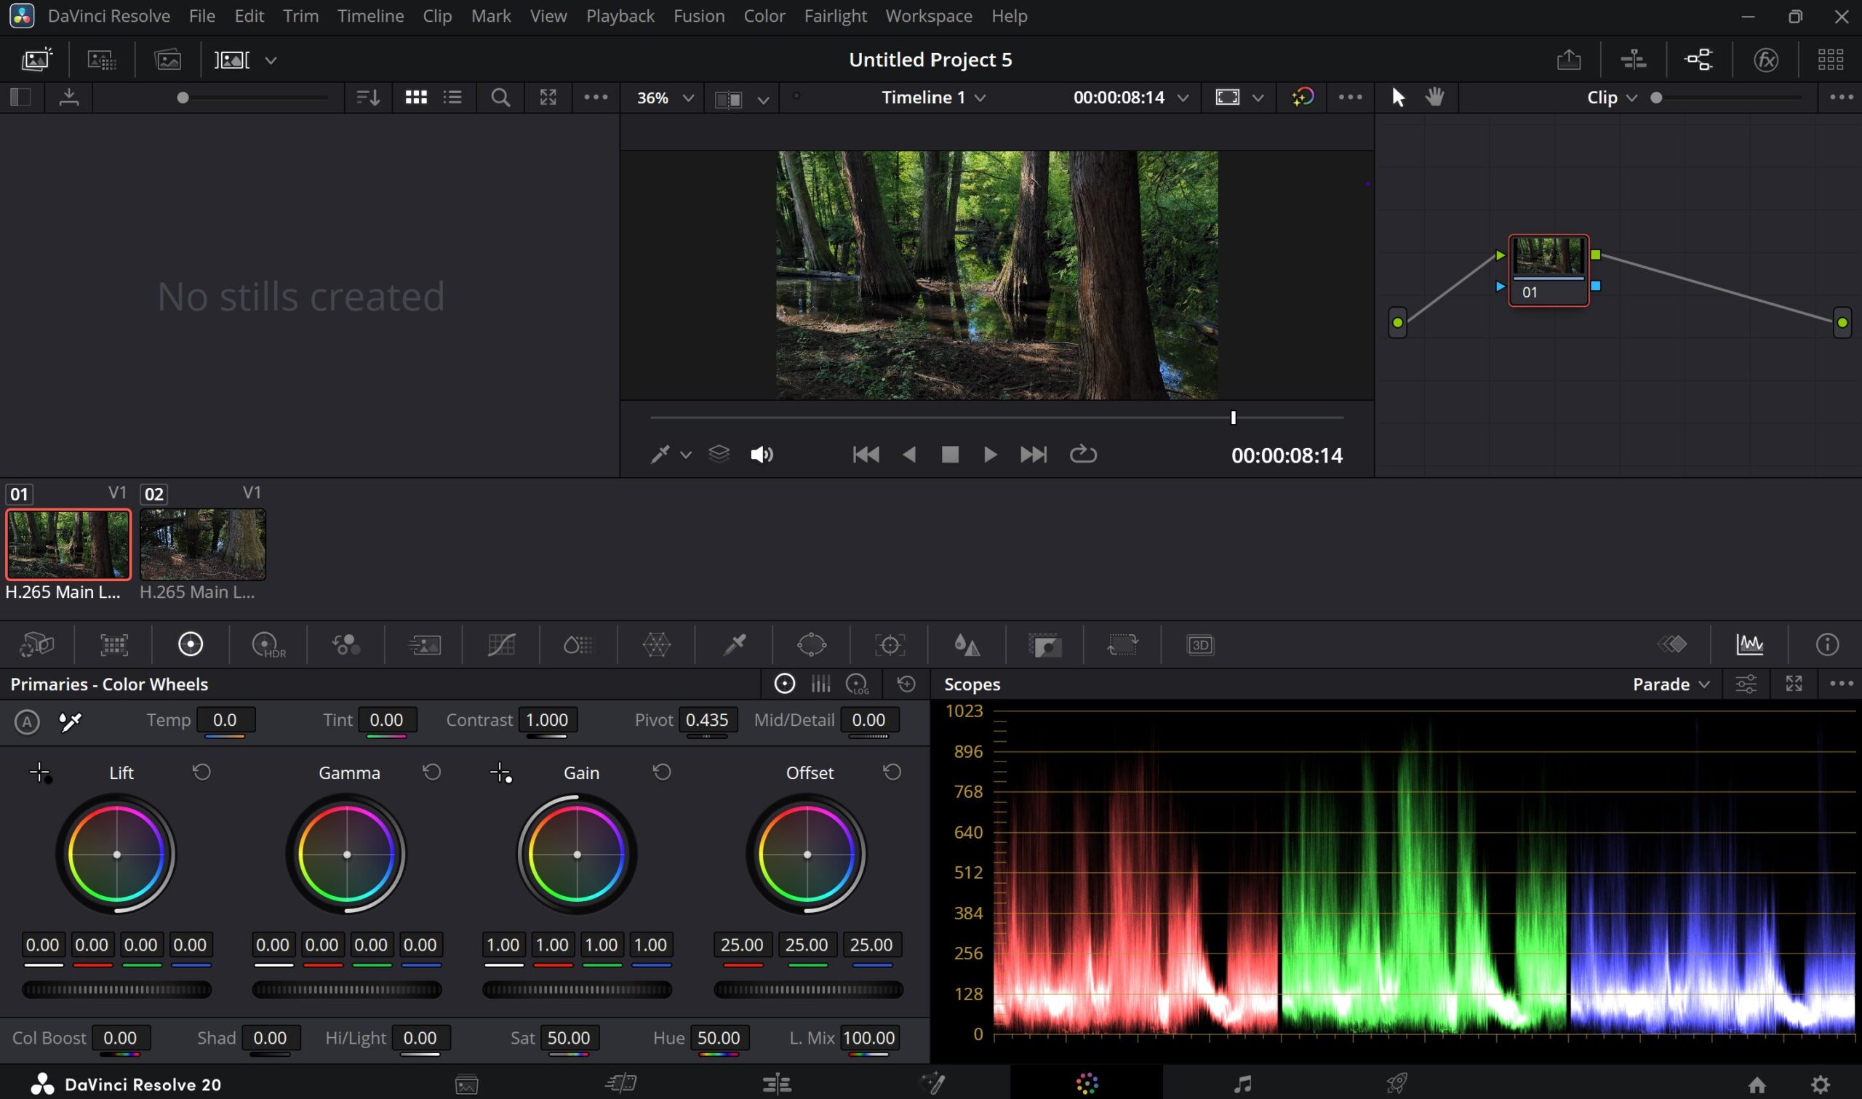Reset the Lift wheel
This screenshot has width=1862, height=1099.
[x=201, y=772]
